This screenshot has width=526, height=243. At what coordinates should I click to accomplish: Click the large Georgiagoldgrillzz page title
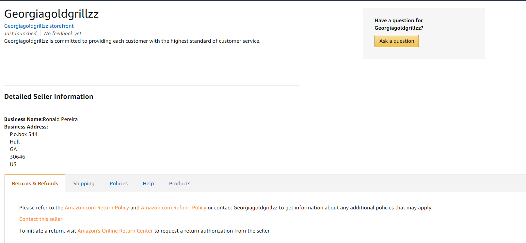(52, 14)
